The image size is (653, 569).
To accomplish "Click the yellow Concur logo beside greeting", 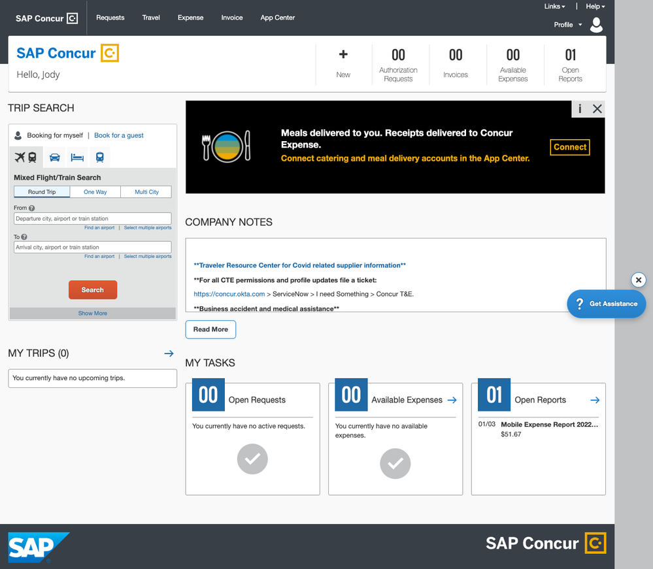I will pos(110,53).
